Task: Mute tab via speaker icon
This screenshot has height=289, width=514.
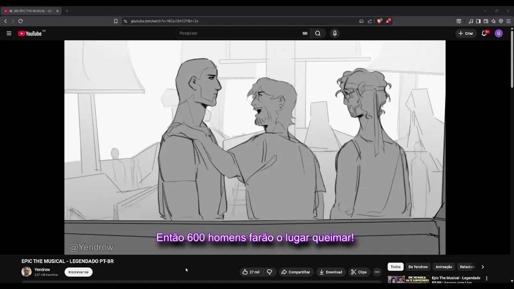Action: click(x=11, y=11)
